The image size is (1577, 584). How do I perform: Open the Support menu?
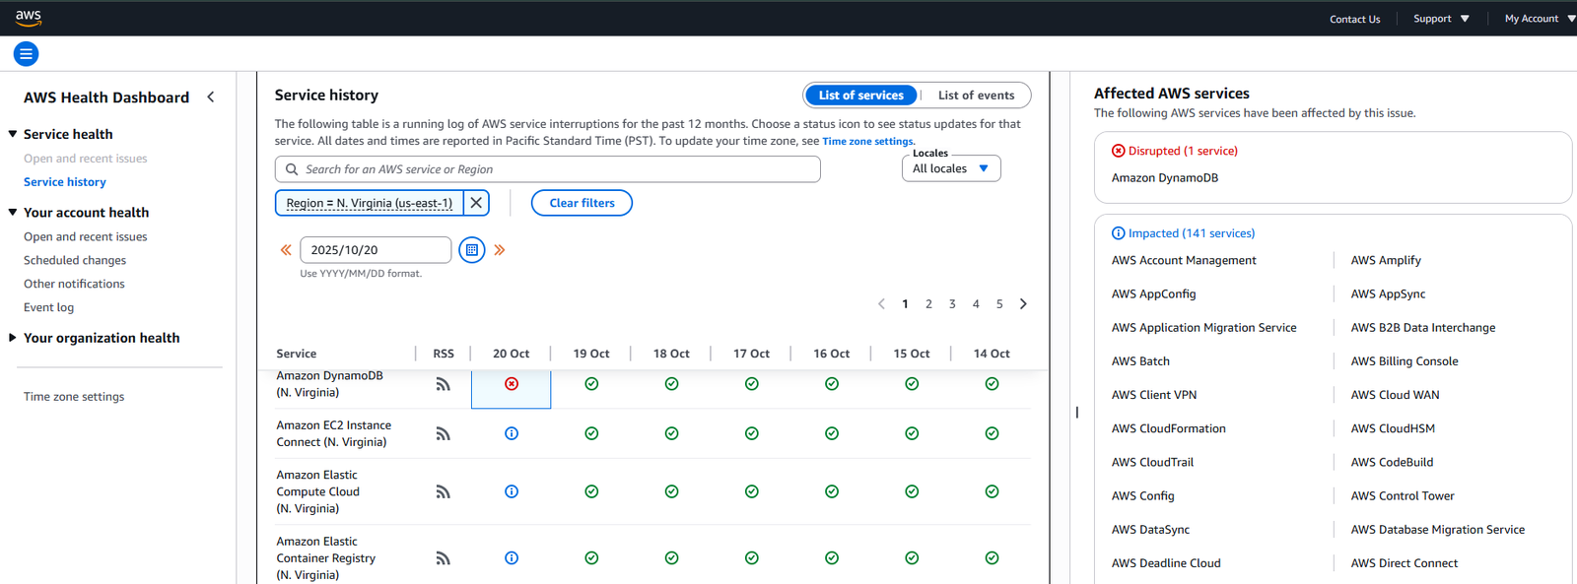(1441, 19)
